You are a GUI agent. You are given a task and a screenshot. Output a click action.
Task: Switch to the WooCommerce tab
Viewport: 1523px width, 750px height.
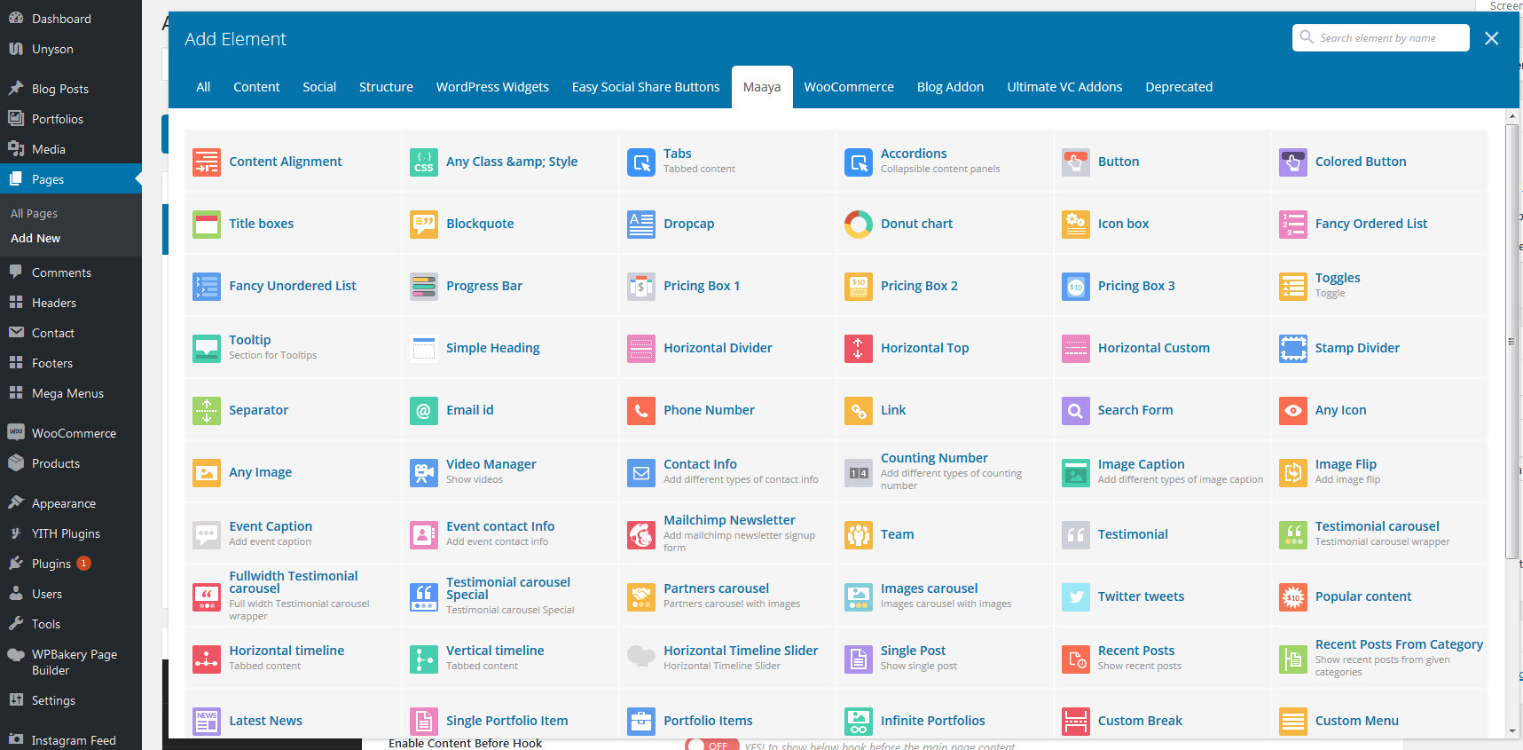(849, 87)
